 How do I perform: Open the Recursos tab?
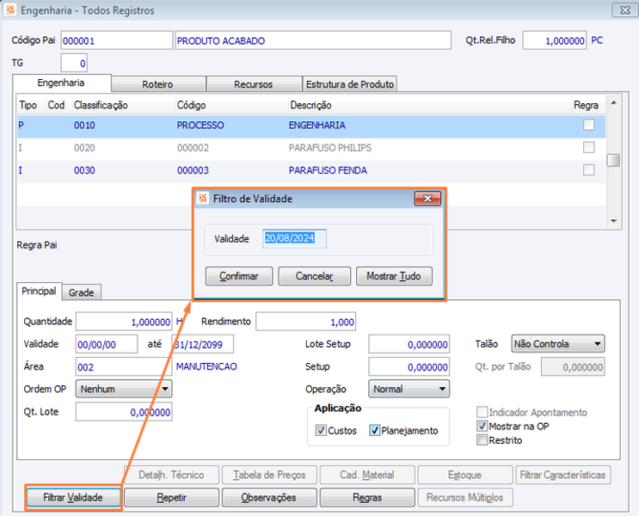tap(254, 84)
